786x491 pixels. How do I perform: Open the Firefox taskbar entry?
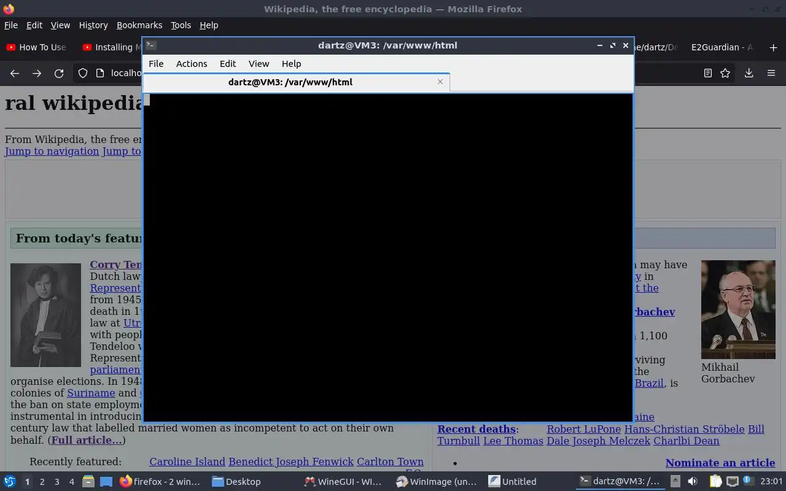[x=160, y=482]
